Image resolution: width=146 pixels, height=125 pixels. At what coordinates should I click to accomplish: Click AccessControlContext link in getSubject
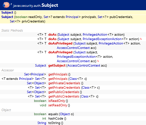tap(84, 66)
